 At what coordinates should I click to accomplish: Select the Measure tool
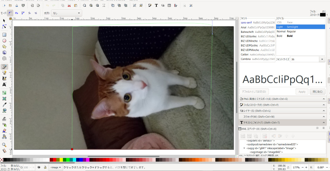[4, 150]
